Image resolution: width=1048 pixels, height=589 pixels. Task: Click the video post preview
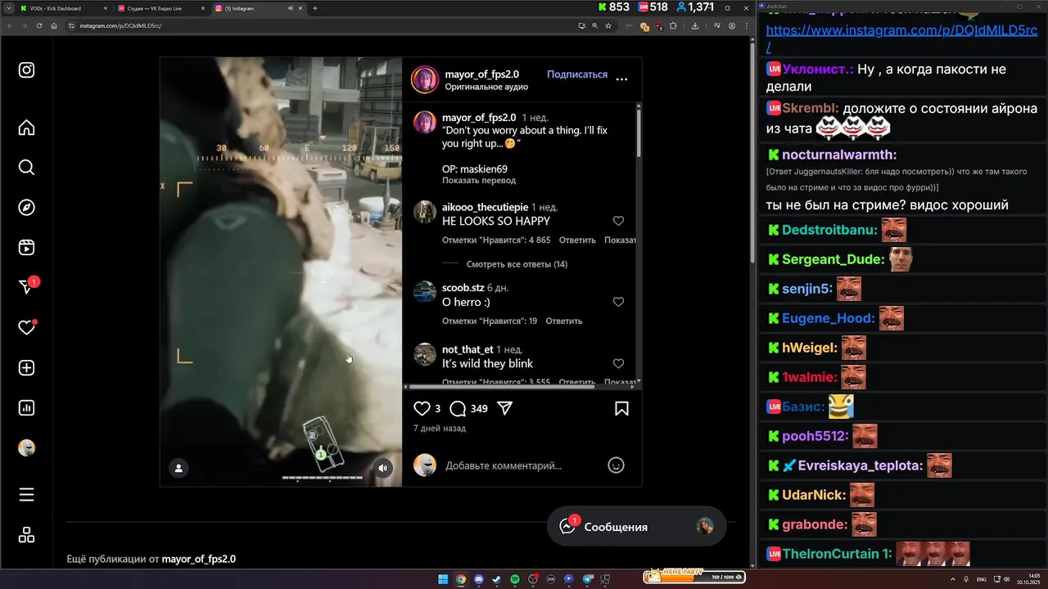(281, 272)
